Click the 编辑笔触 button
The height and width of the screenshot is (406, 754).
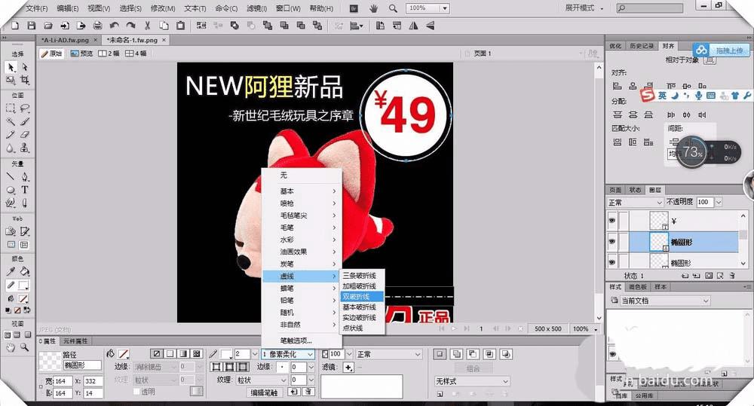click(264, 392)
